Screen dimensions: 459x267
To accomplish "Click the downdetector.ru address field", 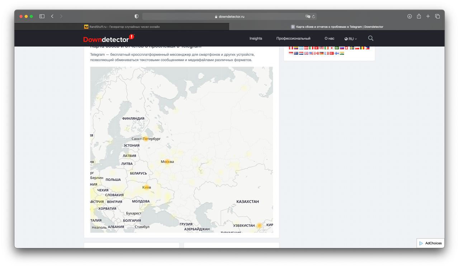I will click(229, 16).
